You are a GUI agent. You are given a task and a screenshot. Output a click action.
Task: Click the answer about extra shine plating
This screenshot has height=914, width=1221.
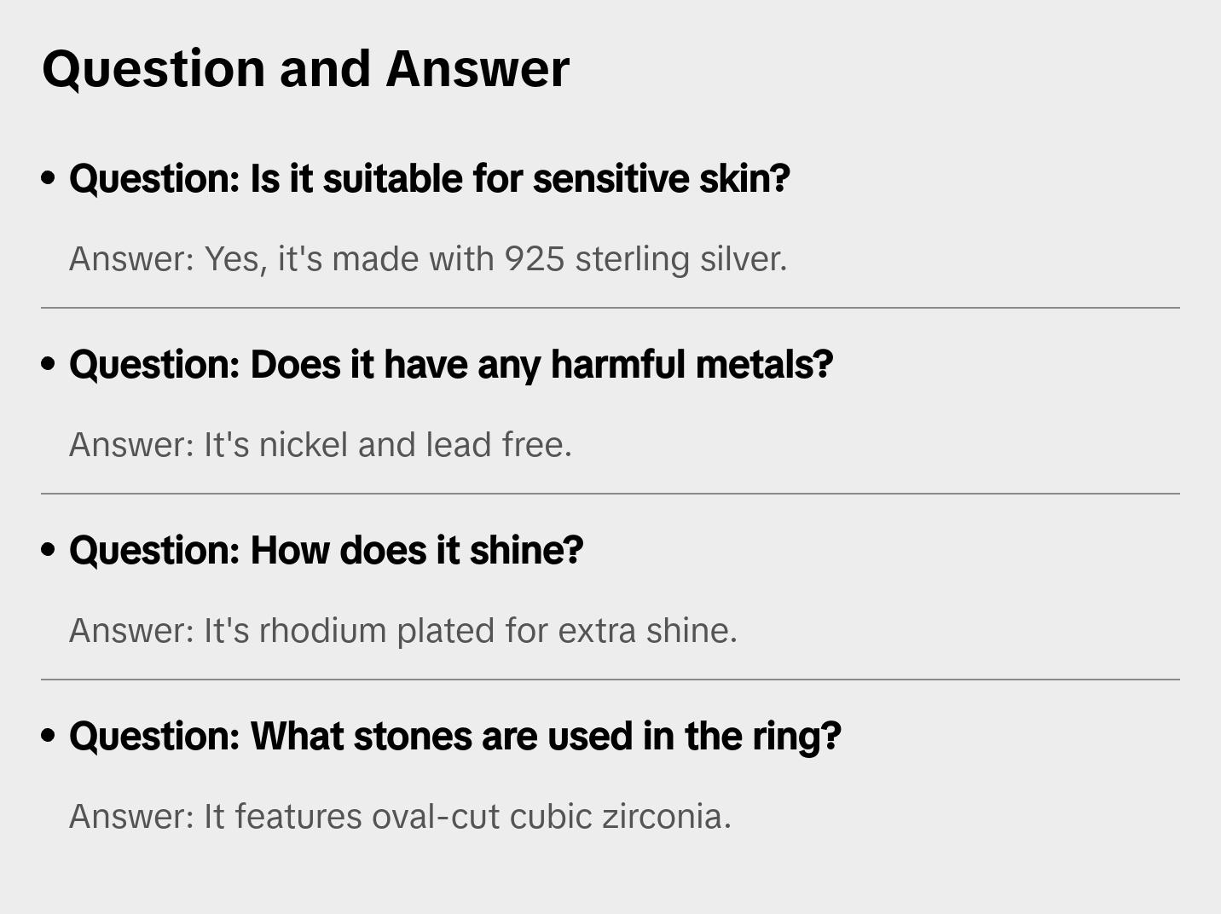(x=403, y=631)
